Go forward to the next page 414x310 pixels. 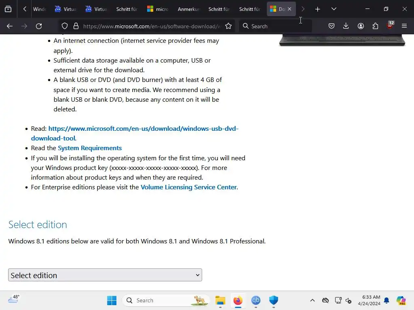(24, 26)
